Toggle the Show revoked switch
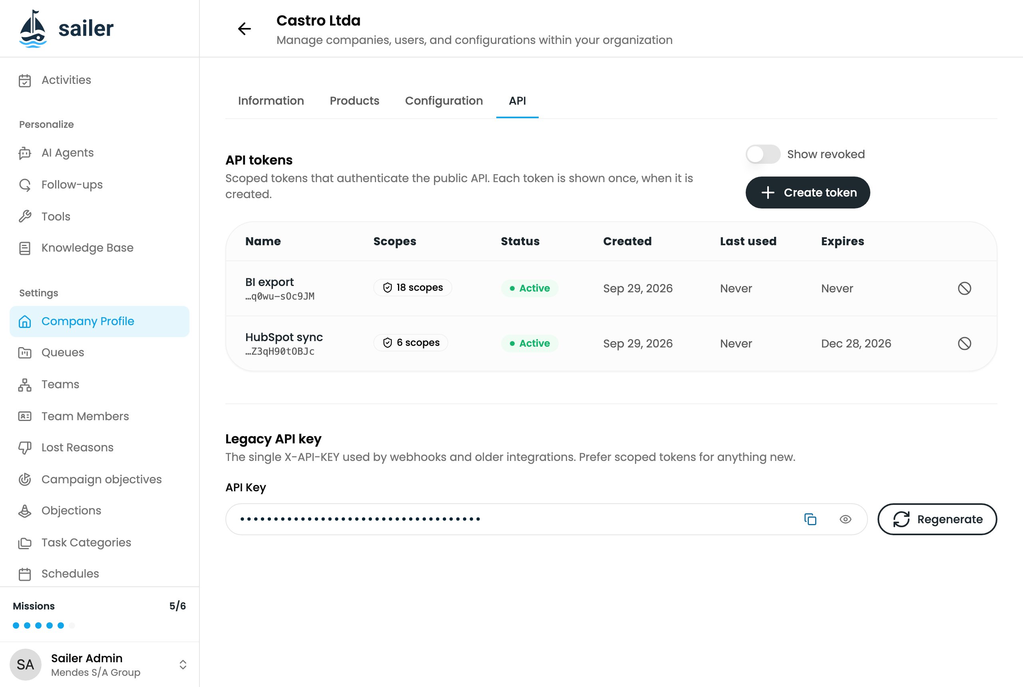The image size is (1023, 687). pyautogui.click(x=762, y=154)
